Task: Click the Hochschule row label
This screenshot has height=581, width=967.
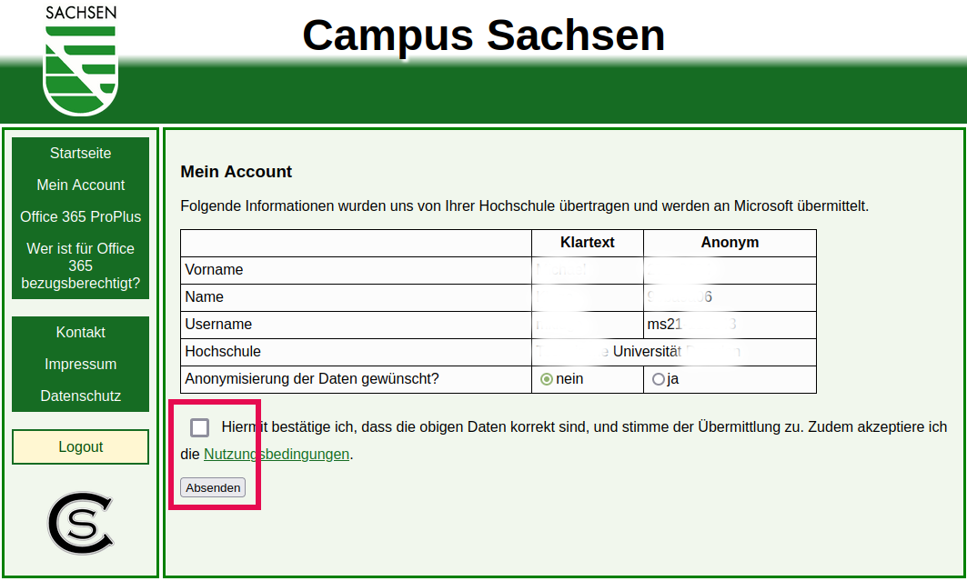Action: click(x=223, y=351)
